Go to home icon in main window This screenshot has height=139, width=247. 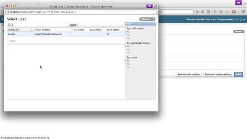pyautogui.click(x=221, y=12)
